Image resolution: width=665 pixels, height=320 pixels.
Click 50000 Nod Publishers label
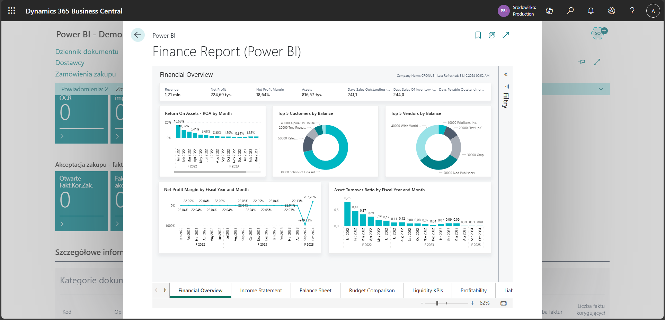click(x=459, y=173)
